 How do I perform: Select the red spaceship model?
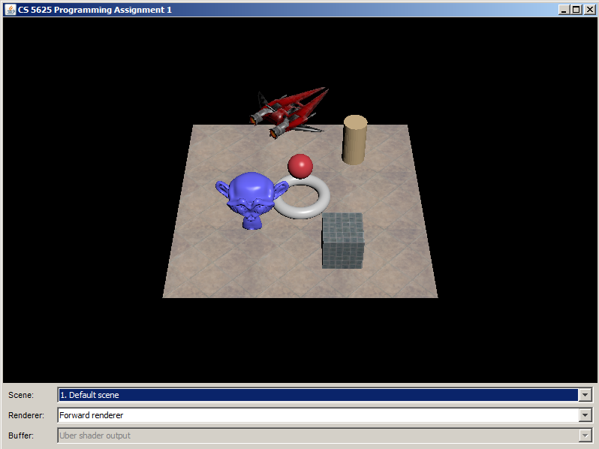tap(289, 111)
